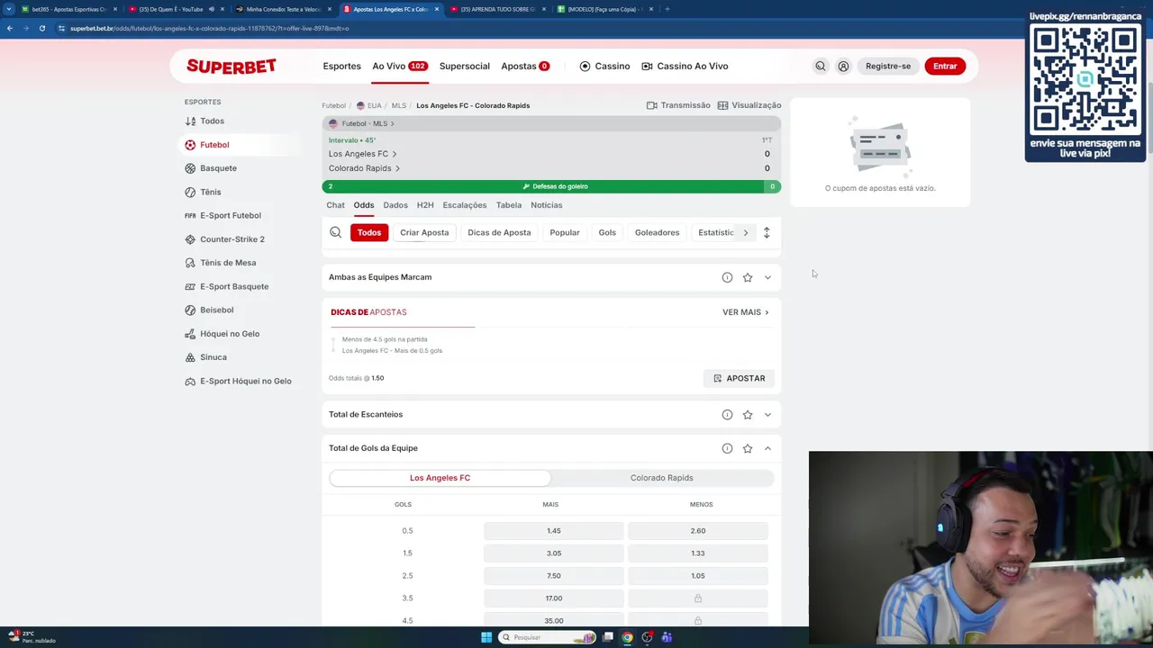Open the Apostas menu
The image size is (1153, 648).
click(525, 66)
